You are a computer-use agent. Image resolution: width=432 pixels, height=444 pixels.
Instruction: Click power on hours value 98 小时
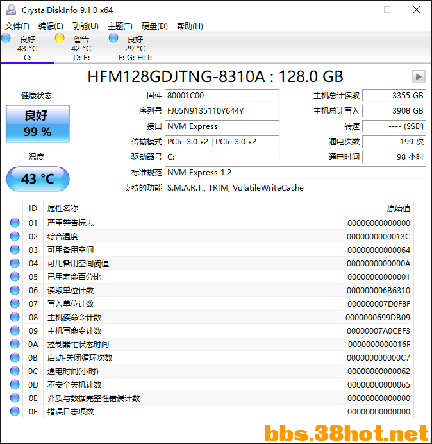[394, 157]
